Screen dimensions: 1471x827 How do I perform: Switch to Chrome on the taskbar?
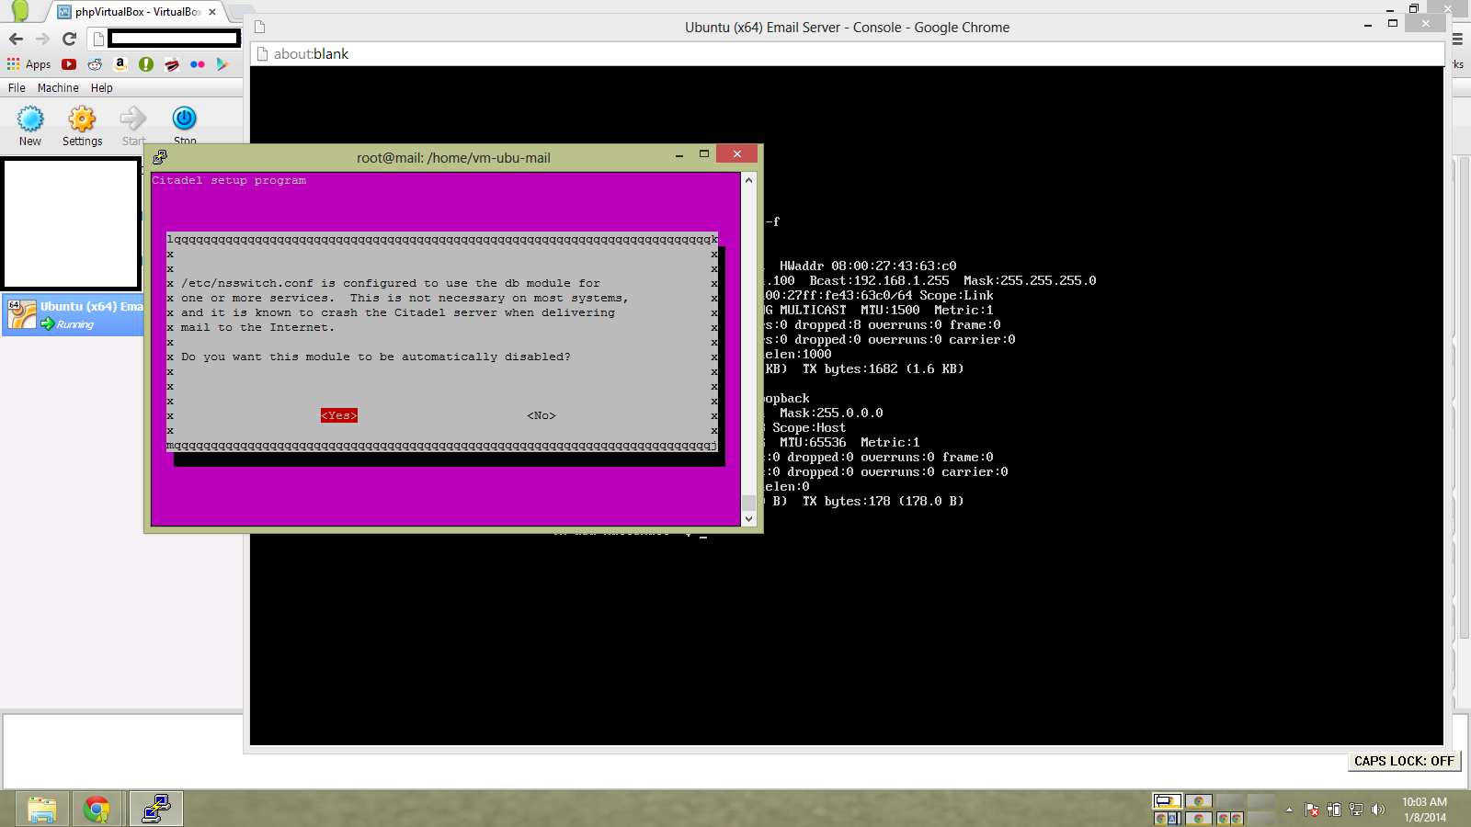[97, 809]
